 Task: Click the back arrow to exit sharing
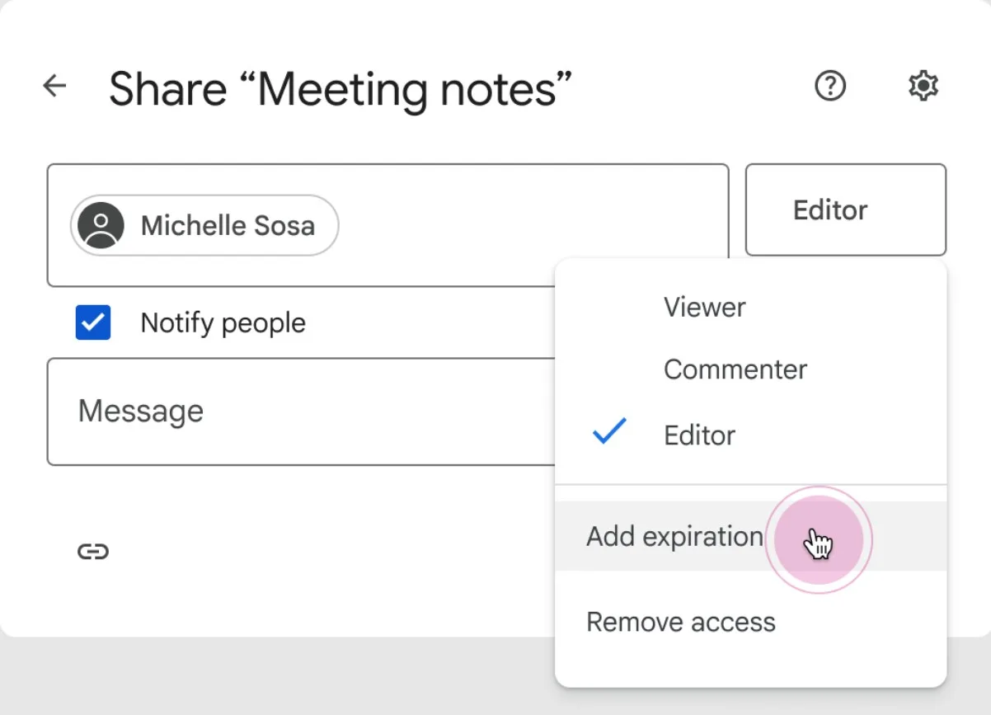click(54, 86)
